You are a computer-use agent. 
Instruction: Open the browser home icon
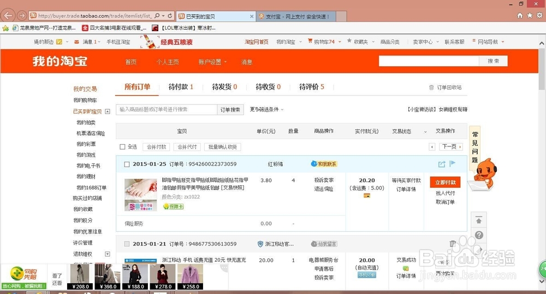point(520,16)
